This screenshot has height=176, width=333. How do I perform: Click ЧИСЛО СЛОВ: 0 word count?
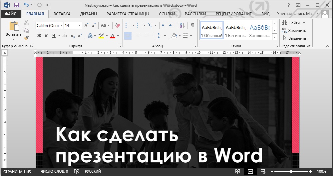[x=54, y=171]
